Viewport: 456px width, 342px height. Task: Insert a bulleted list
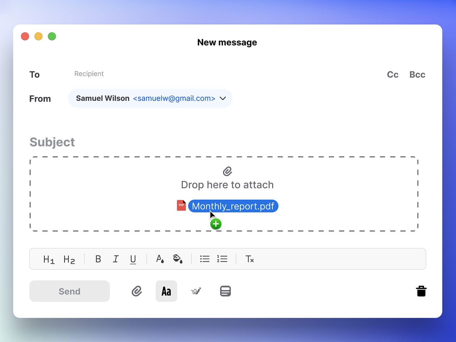pos(205,259)
